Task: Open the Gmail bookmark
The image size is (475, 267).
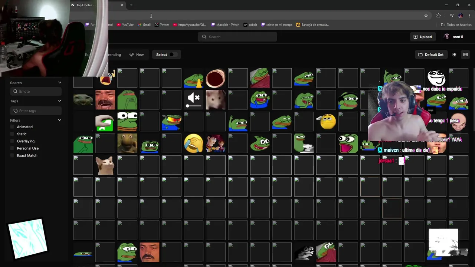Action: coord(144,25)
